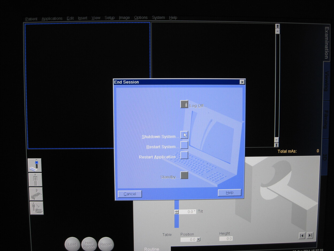
Task: Click the vertical scrollbar track
Action: pyautogui.click(x=277, y=85)
